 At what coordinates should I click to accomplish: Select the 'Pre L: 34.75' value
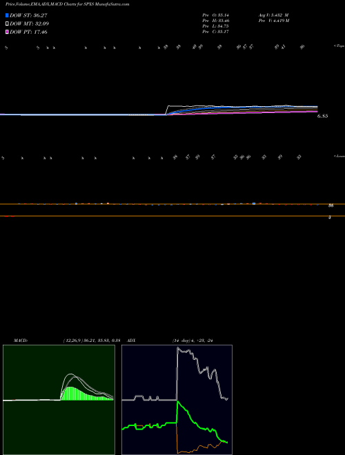pyautogui.click(x=216, y=26)
